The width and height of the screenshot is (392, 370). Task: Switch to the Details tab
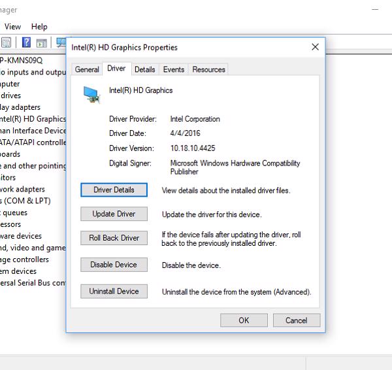click(145, 69)
